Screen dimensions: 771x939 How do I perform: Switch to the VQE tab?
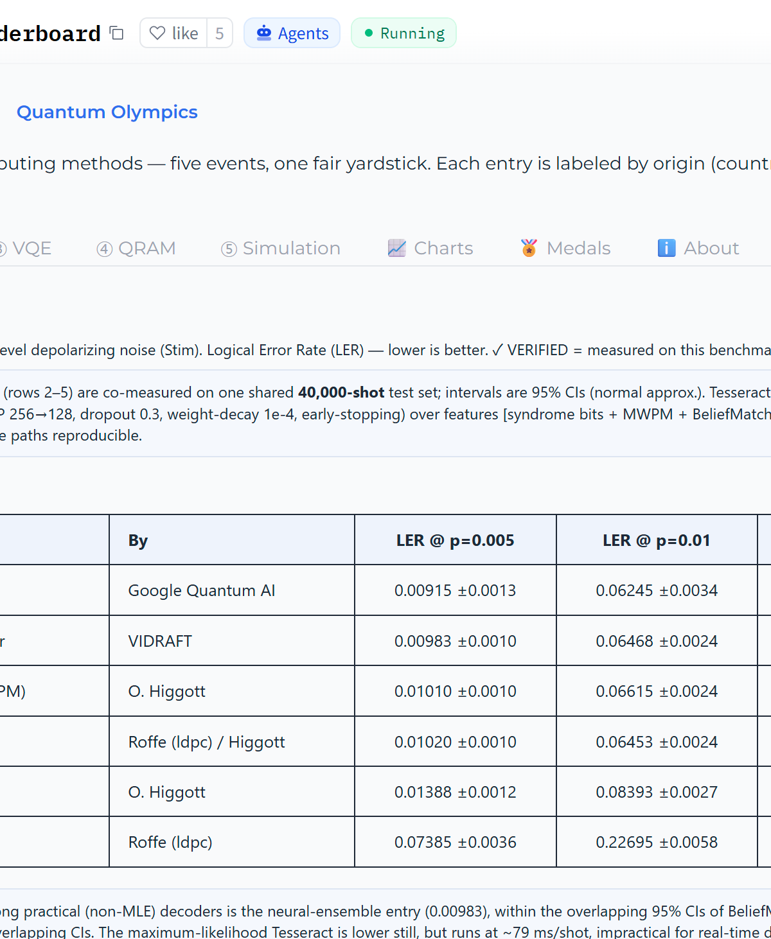(26, 248)
